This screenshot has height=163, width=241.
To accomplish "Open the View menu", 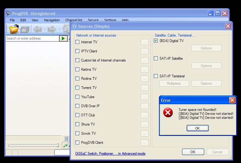I will [35, 20].
